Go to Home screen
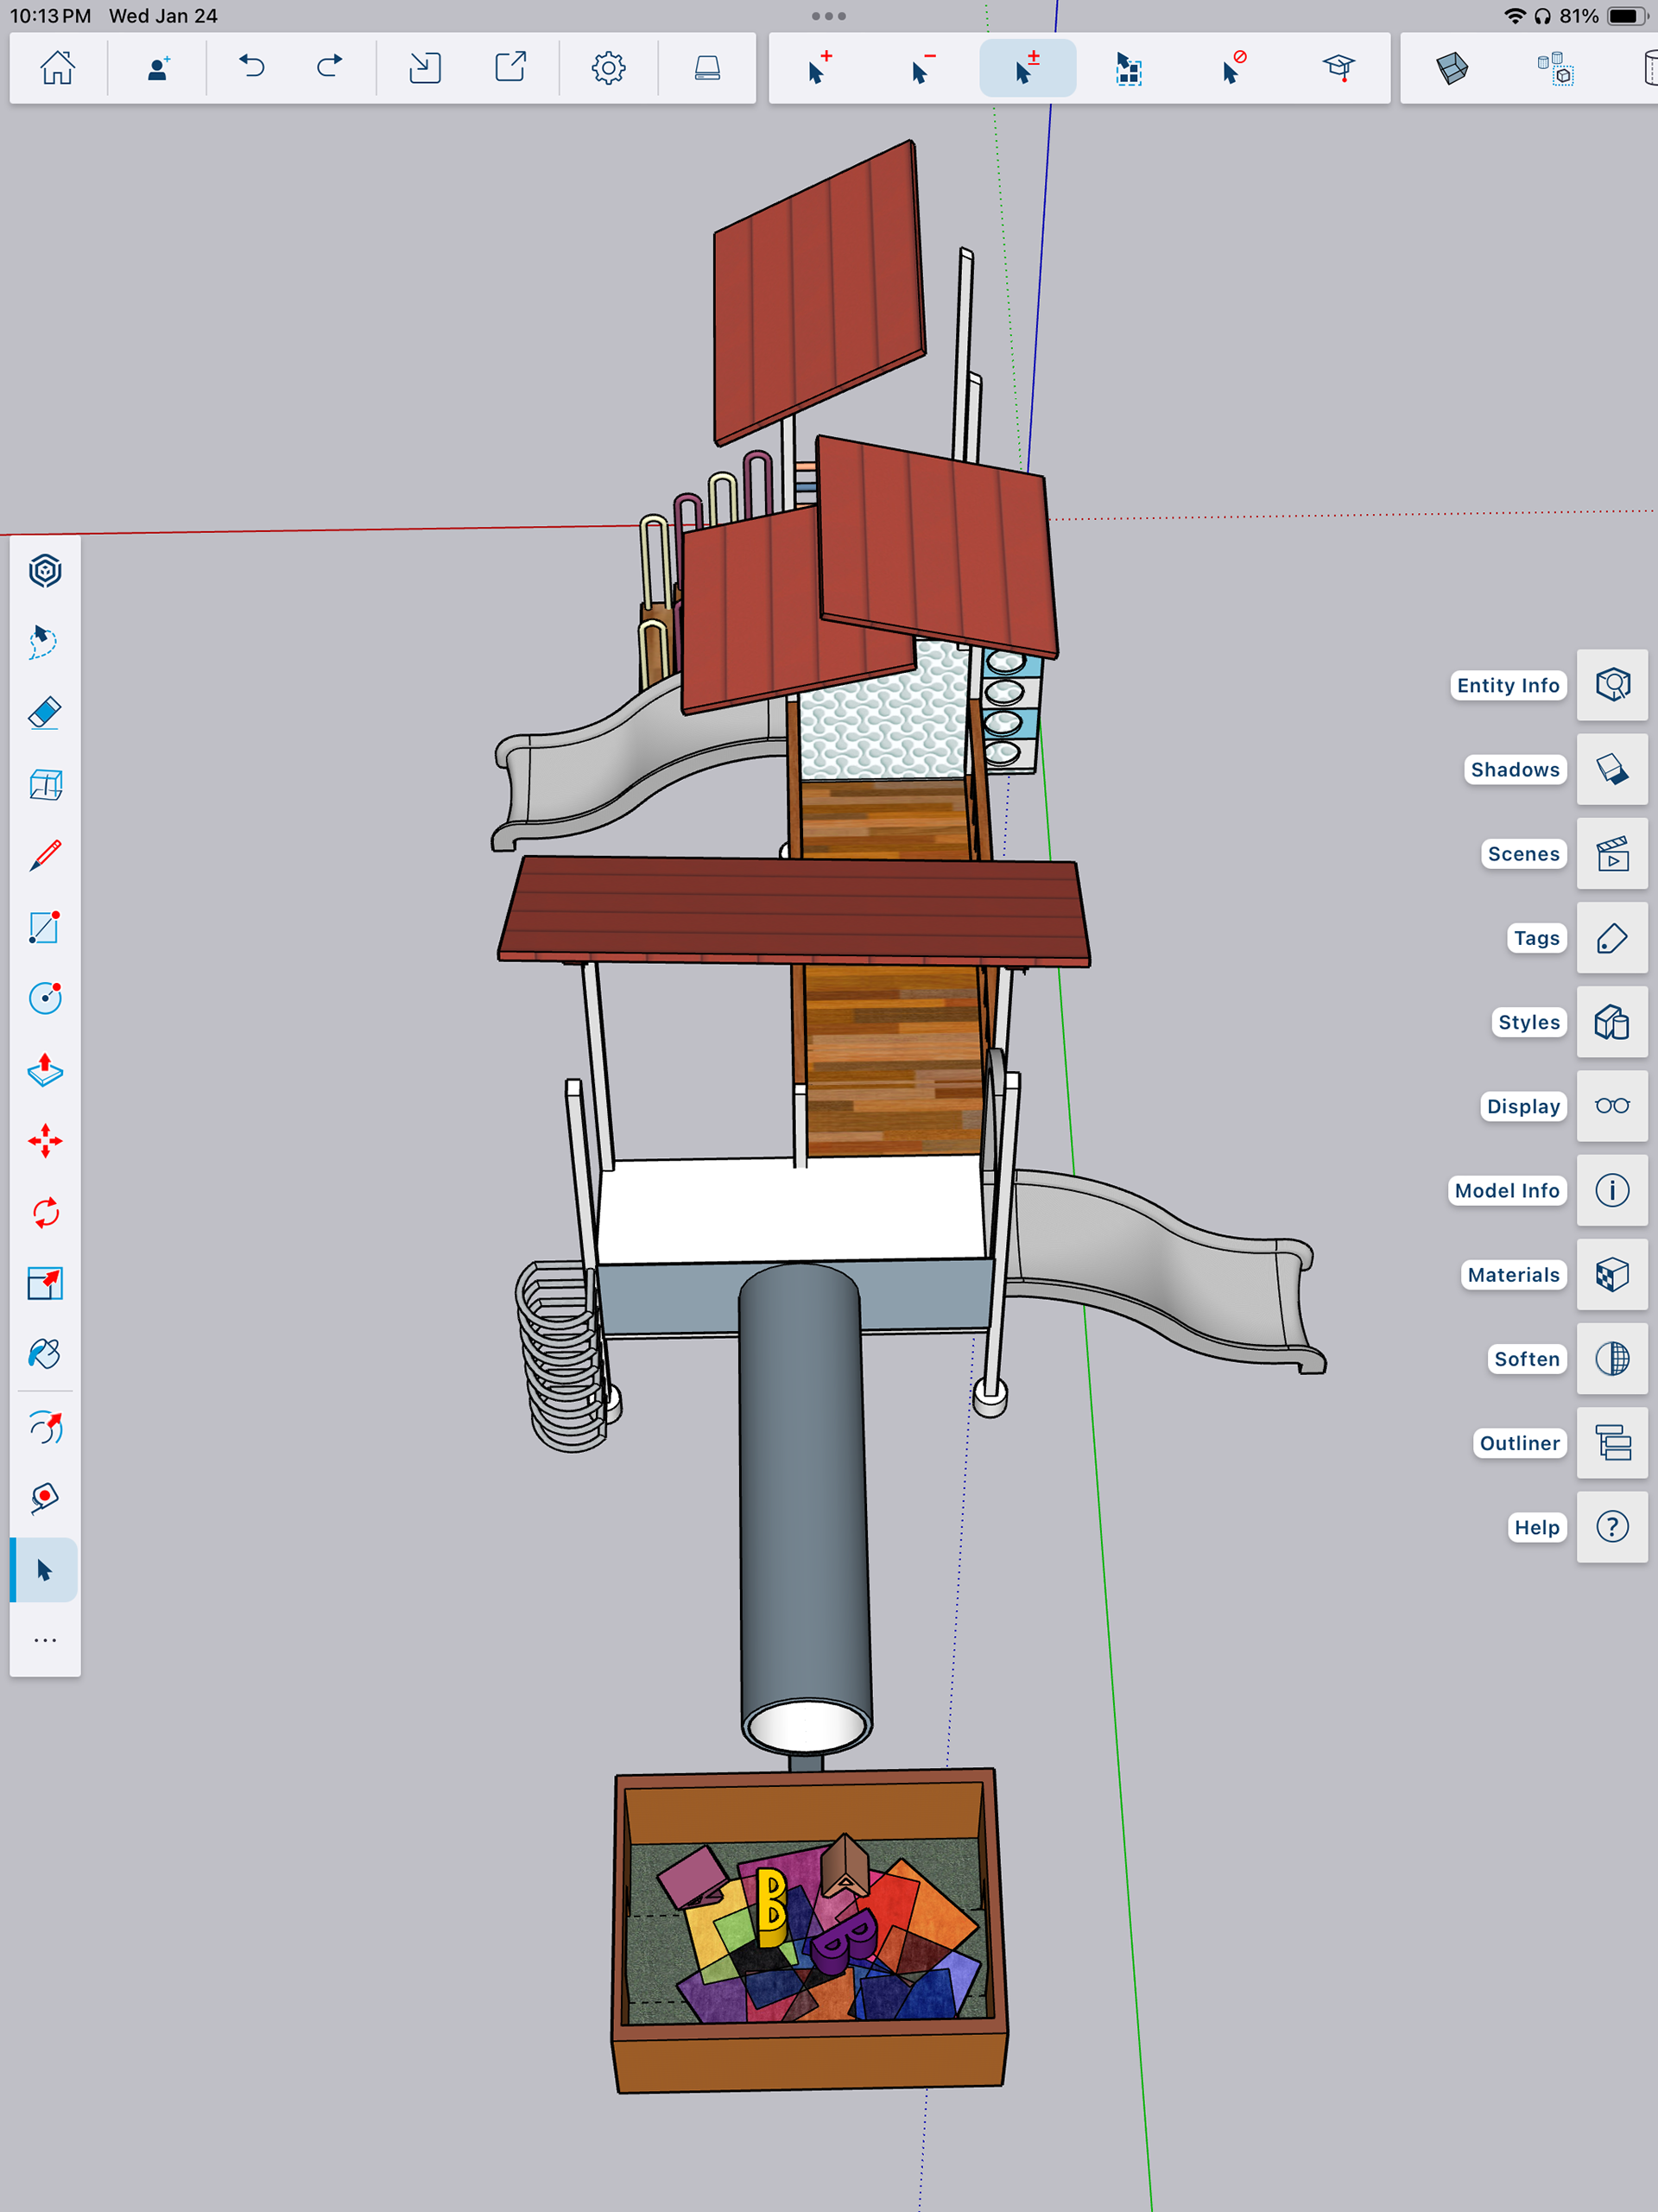Viewport: 1658px width, 2212px height. [x=57, y=68]
